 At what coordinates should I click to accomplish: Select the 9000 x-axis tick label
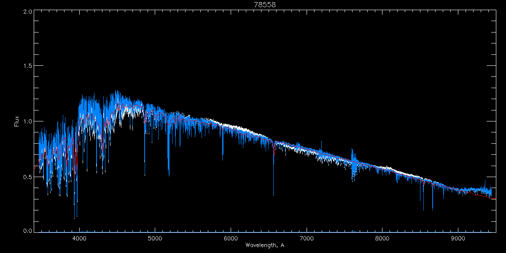pos(458,238)
